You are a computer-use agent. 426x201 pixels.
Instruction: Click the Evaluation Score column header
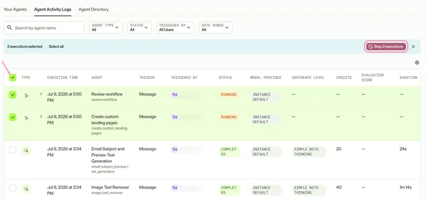[372, 77]
